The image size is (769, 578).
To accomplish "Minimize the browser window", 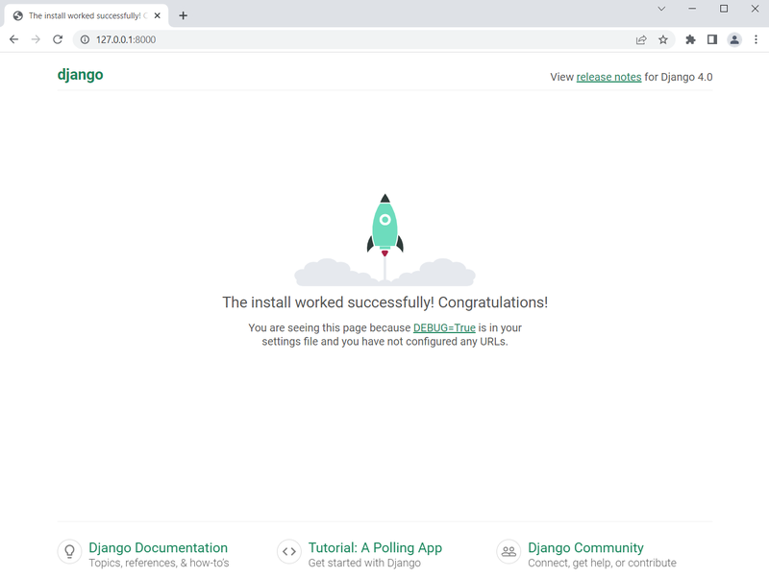I will click(x=692, y=9).
